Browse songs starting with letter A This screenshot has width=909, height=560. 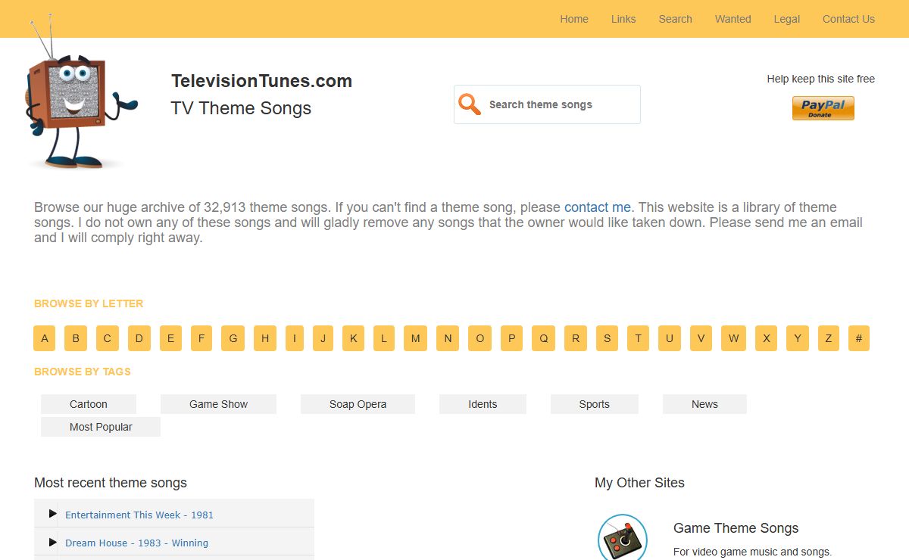point(45,338)
